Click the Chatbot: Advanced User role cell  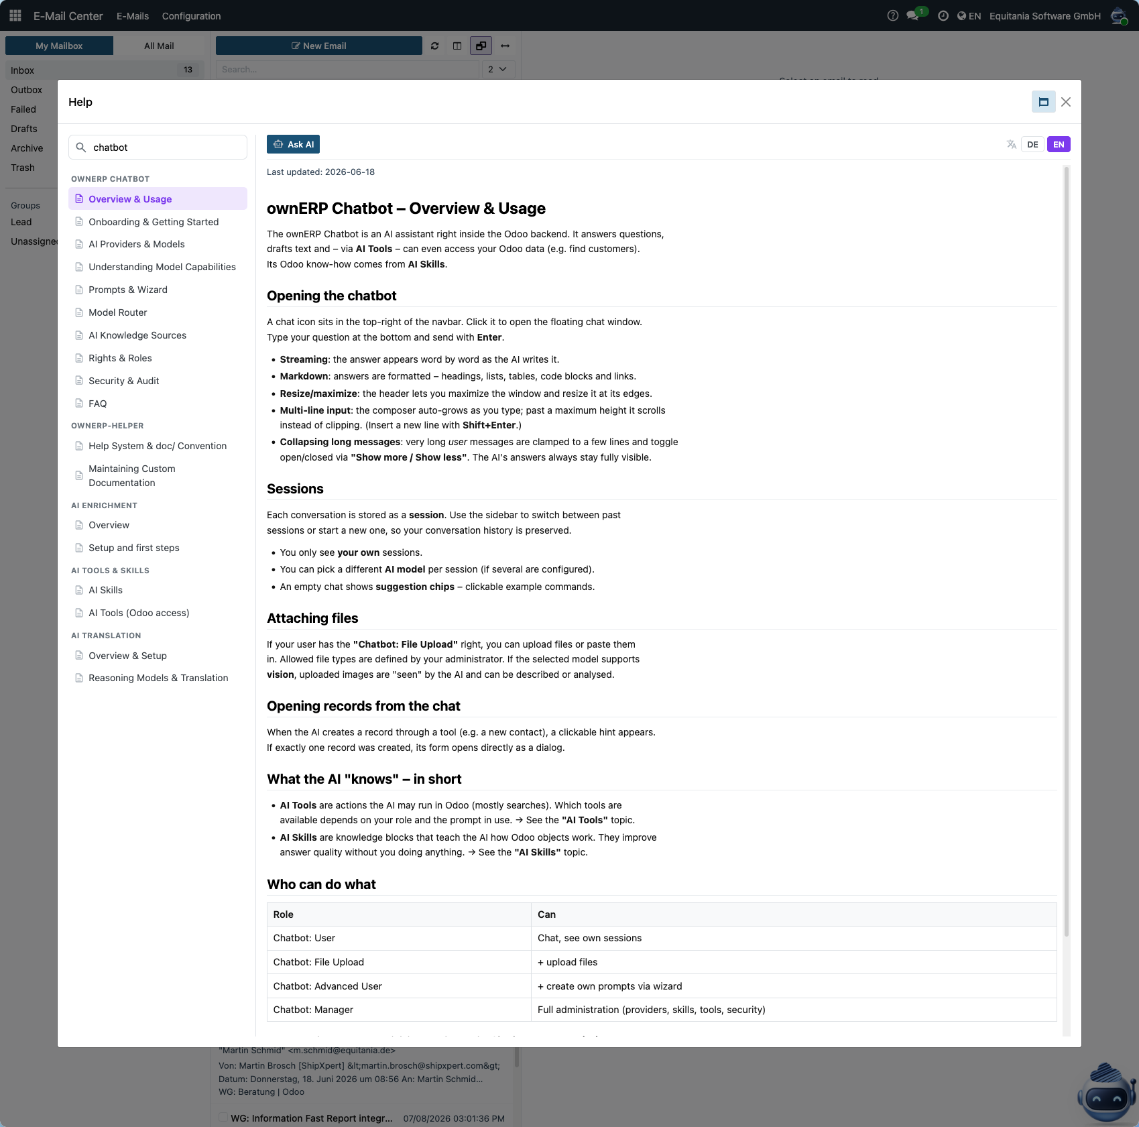coord(399,986)
